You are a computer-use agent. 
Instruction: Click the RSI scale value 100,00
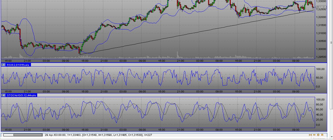[x=321, y=69]
